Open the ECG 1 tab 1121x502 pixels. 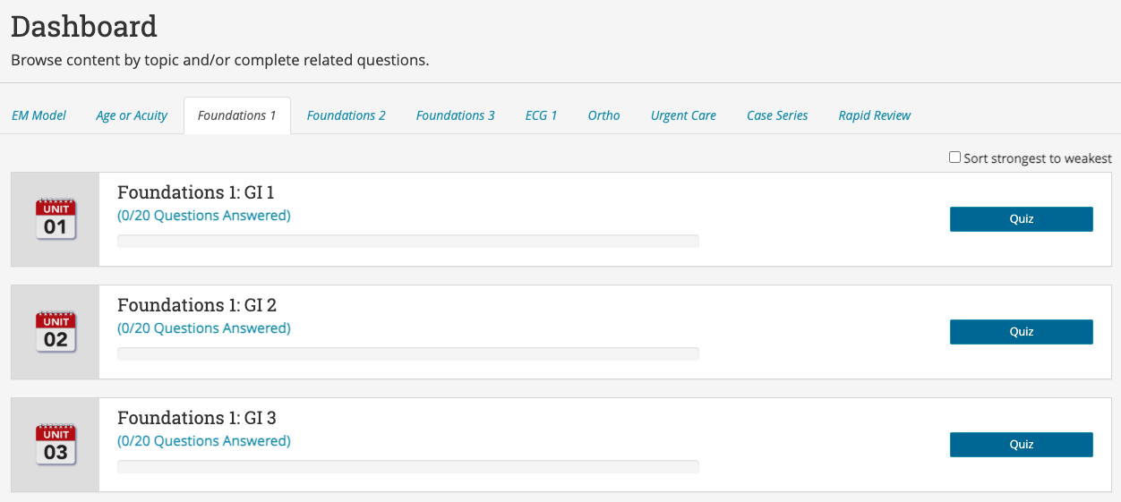tap(541, 115)
